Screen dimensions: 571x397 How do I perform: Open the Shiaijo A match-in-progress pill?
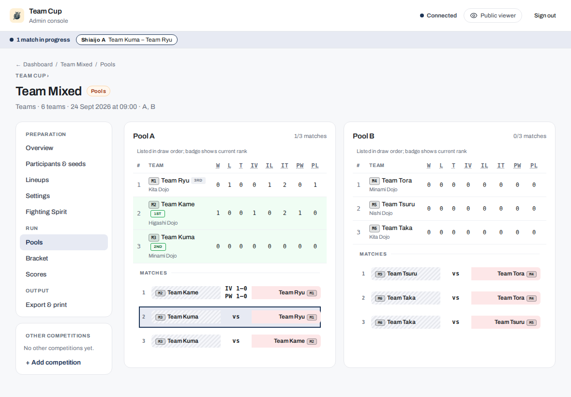(127, 40)
